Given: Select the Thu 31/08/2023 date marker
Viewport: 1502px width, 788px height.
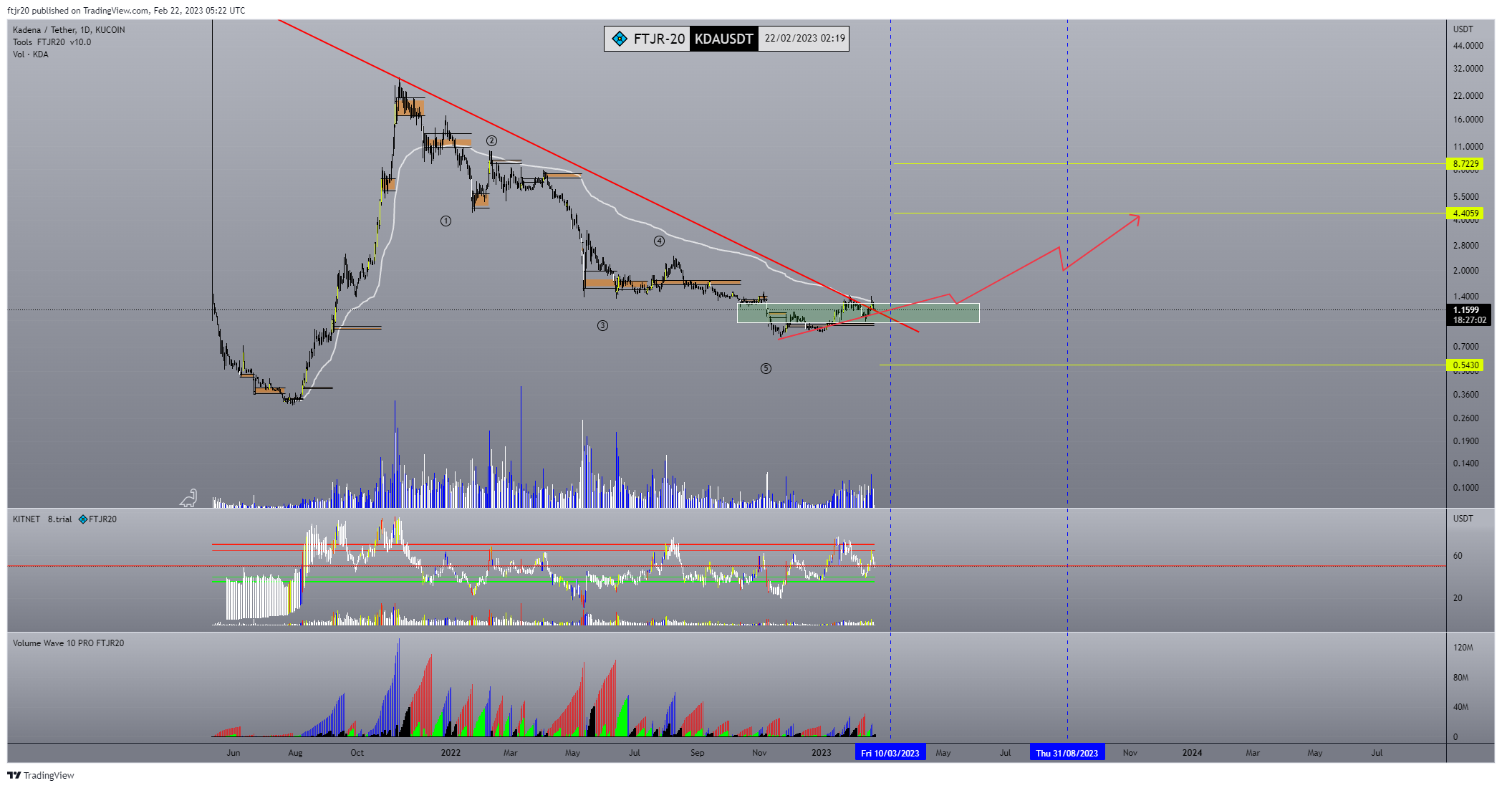Looking at the screenshot, I should point(1067,753).
